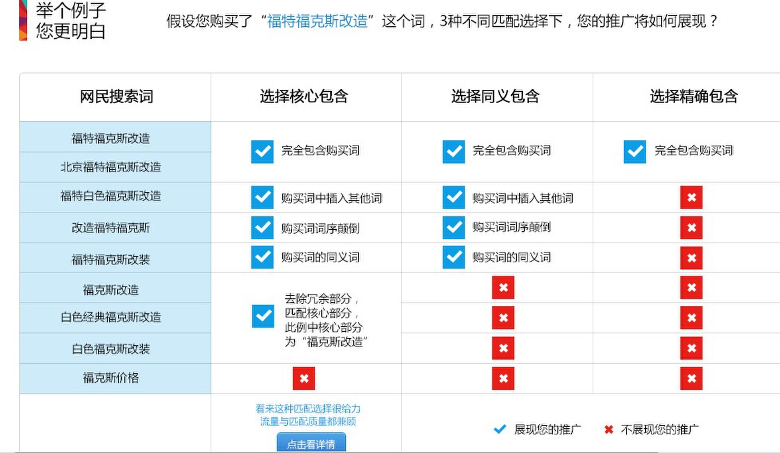Click blue checkmark beside 完全包含购买词 under 选择同义包含

(454, 152)
